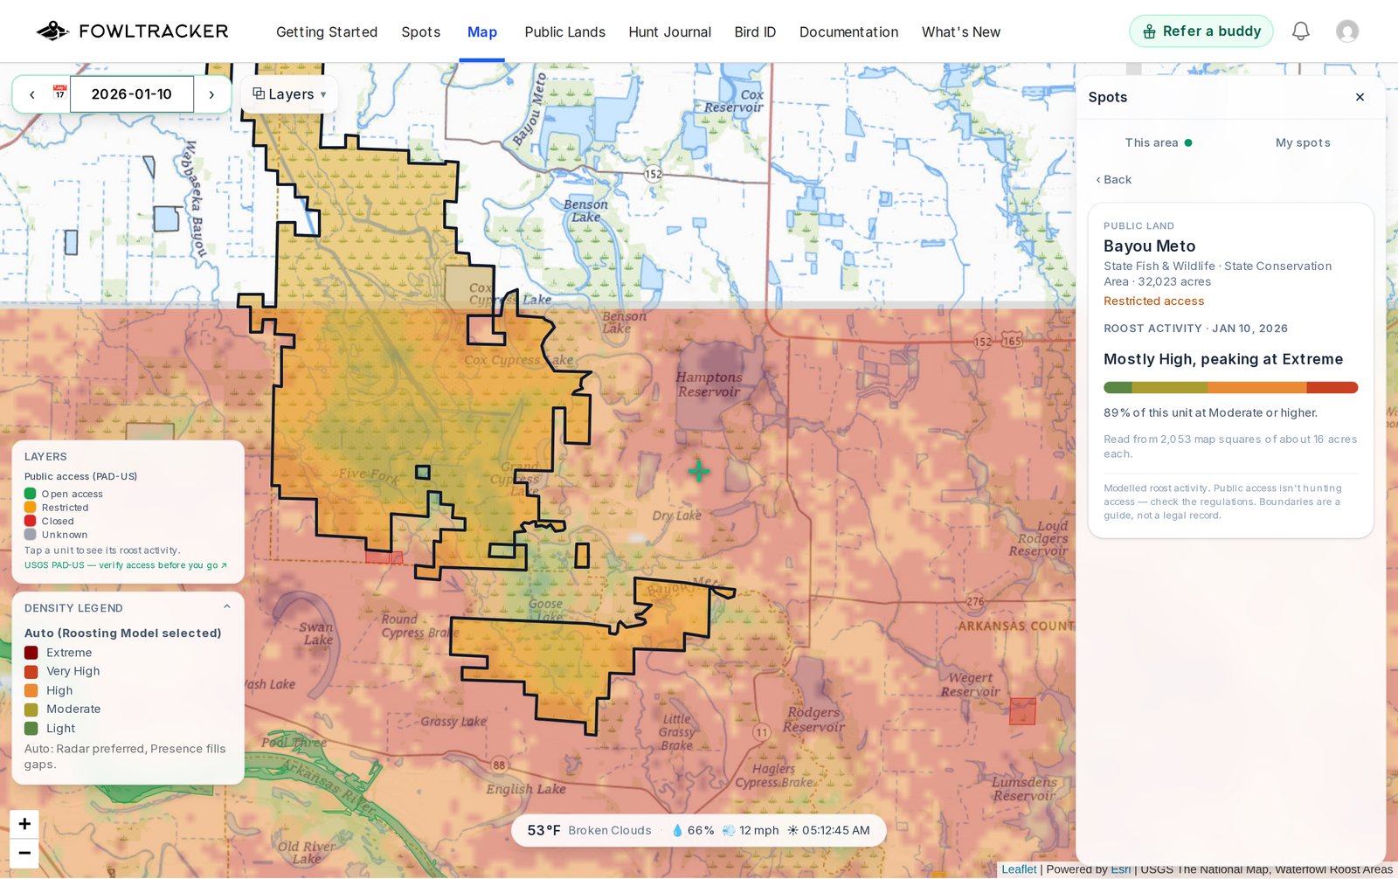1398x879 pixels.
Task: Click the date field 2026-01-10
Action: click(x=132, y=94)
